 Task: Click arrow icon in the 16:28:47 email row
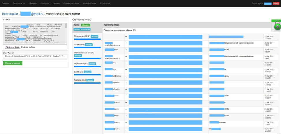[x=126, y=96]
